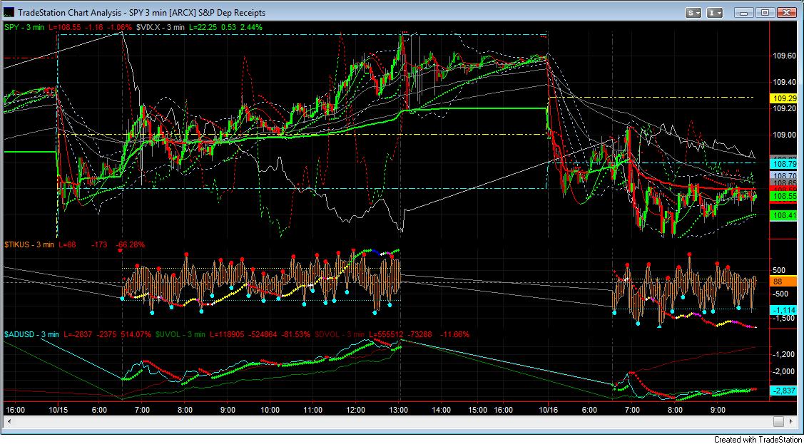Click the 109.40 price axis label
The image size is (804, 444).
tap(783, 82)
